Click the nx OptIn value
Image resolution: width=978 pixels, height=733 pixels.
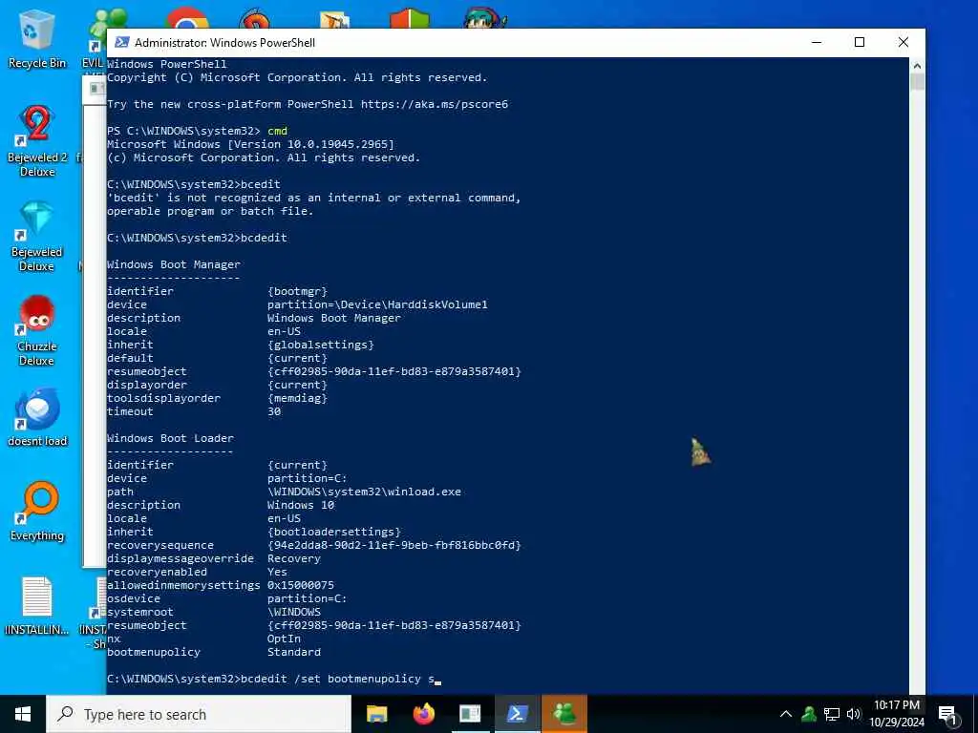284,639
